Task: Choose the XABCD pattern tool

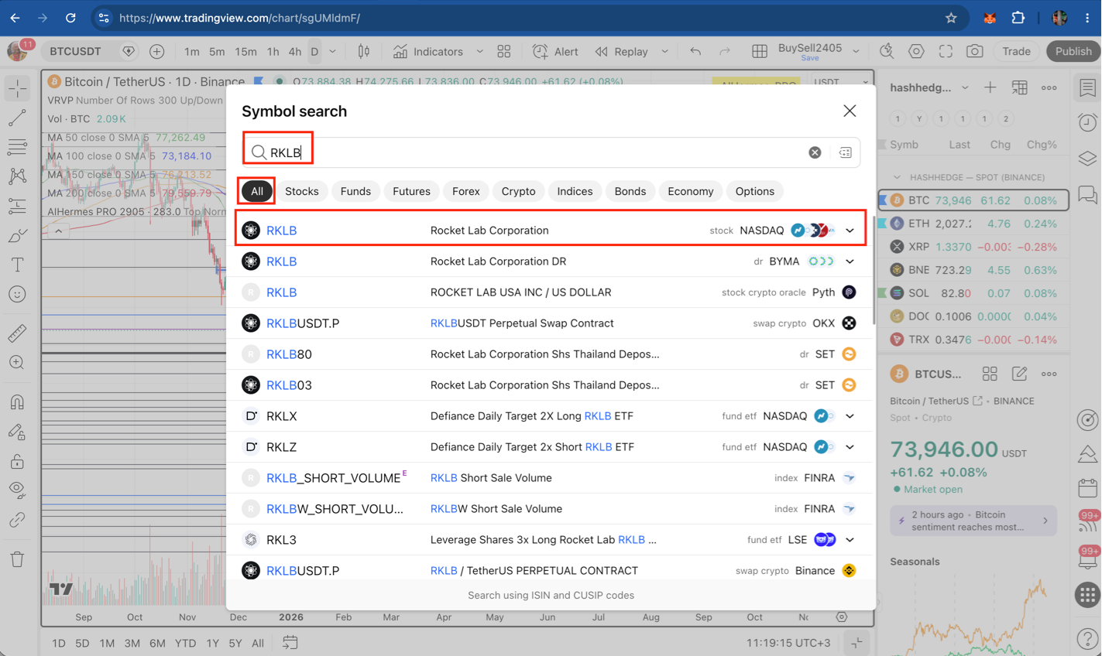Action: (17, 176)
